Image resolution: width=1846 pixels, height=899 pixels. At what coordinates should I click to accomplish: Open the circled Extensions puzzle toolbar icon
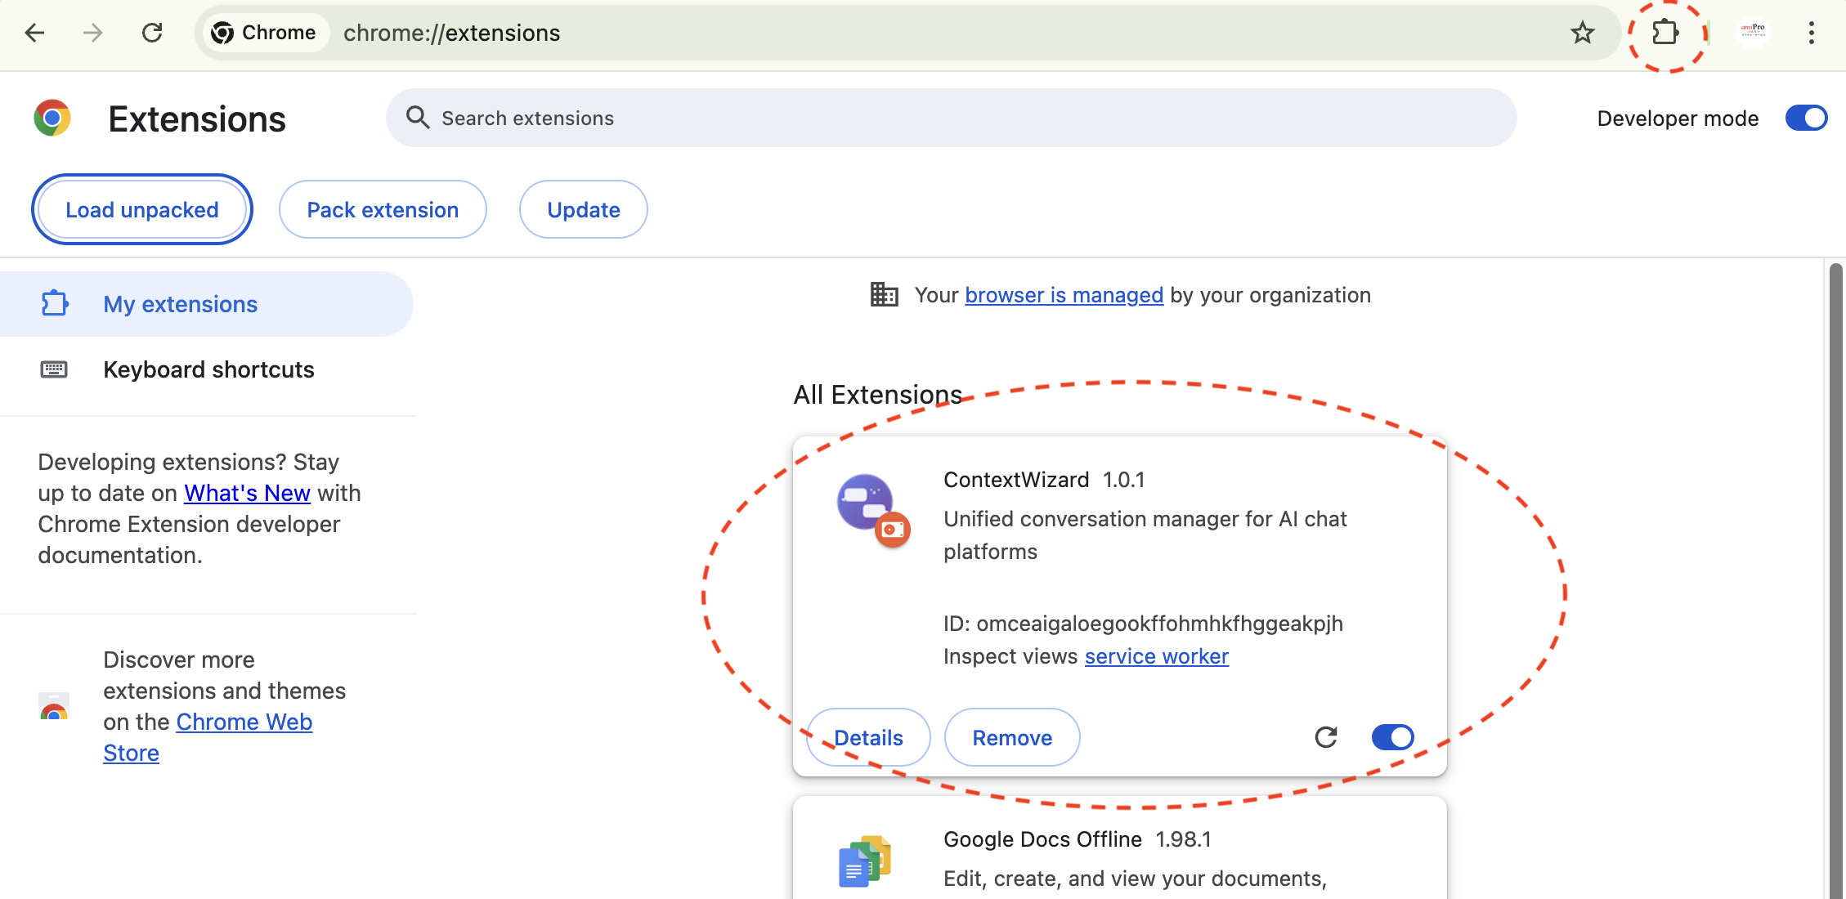pyautogui.click(x=1665, y=33)
